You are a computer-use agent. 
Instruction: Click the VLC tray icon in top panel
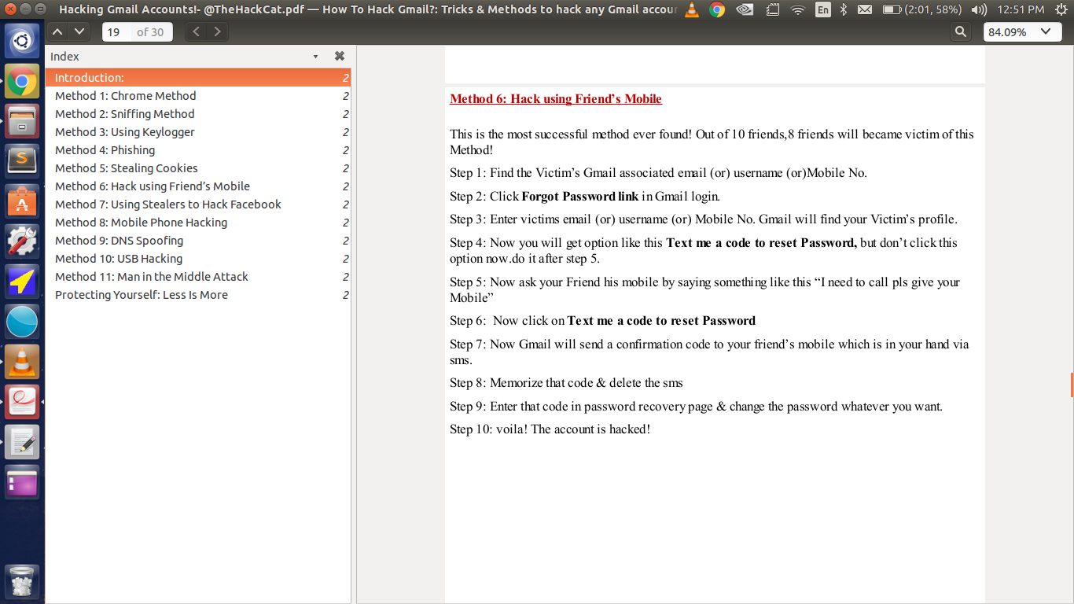pos(692,9)
